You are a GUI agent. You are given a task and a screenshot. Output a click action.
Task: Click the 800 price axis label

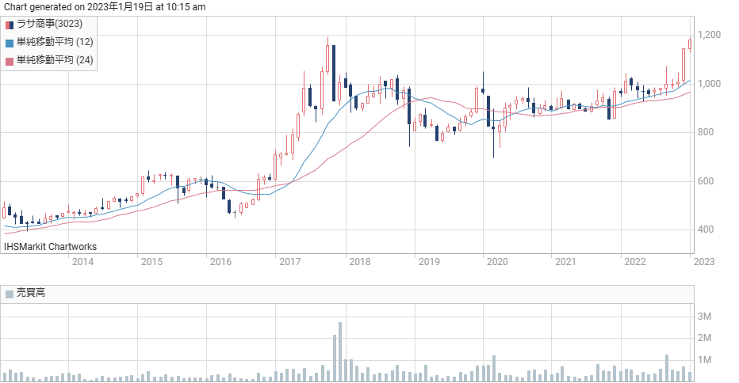click(x=706, y=132)
